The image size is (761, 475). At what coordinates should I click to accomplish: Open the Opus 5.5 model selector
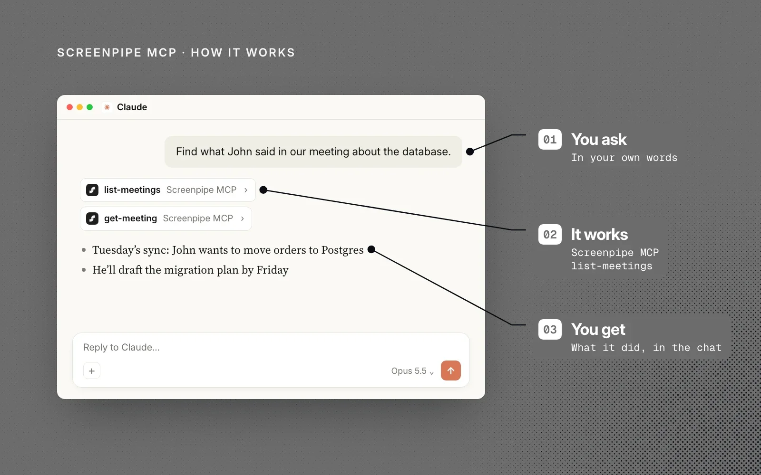(x=412, y=371)
